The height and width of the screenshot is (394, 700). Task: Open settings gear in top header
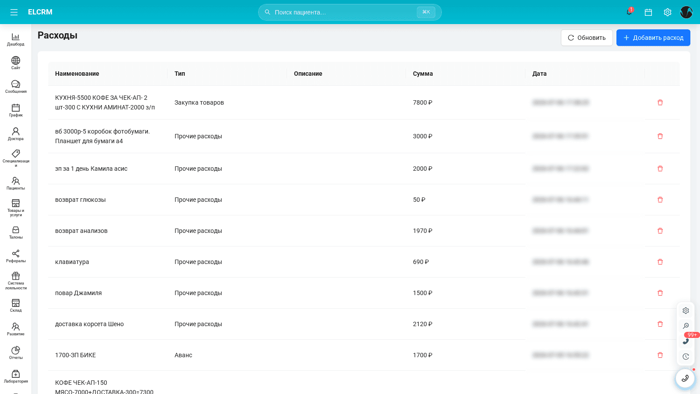coord(668,12)
